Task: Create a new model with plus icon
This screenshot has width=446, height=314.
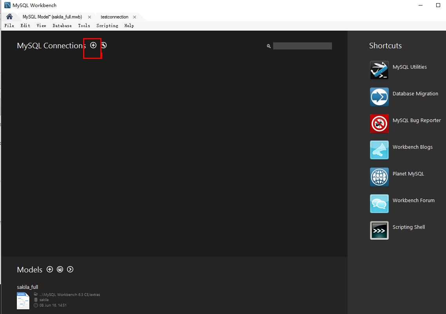Action: click(50, 269)
